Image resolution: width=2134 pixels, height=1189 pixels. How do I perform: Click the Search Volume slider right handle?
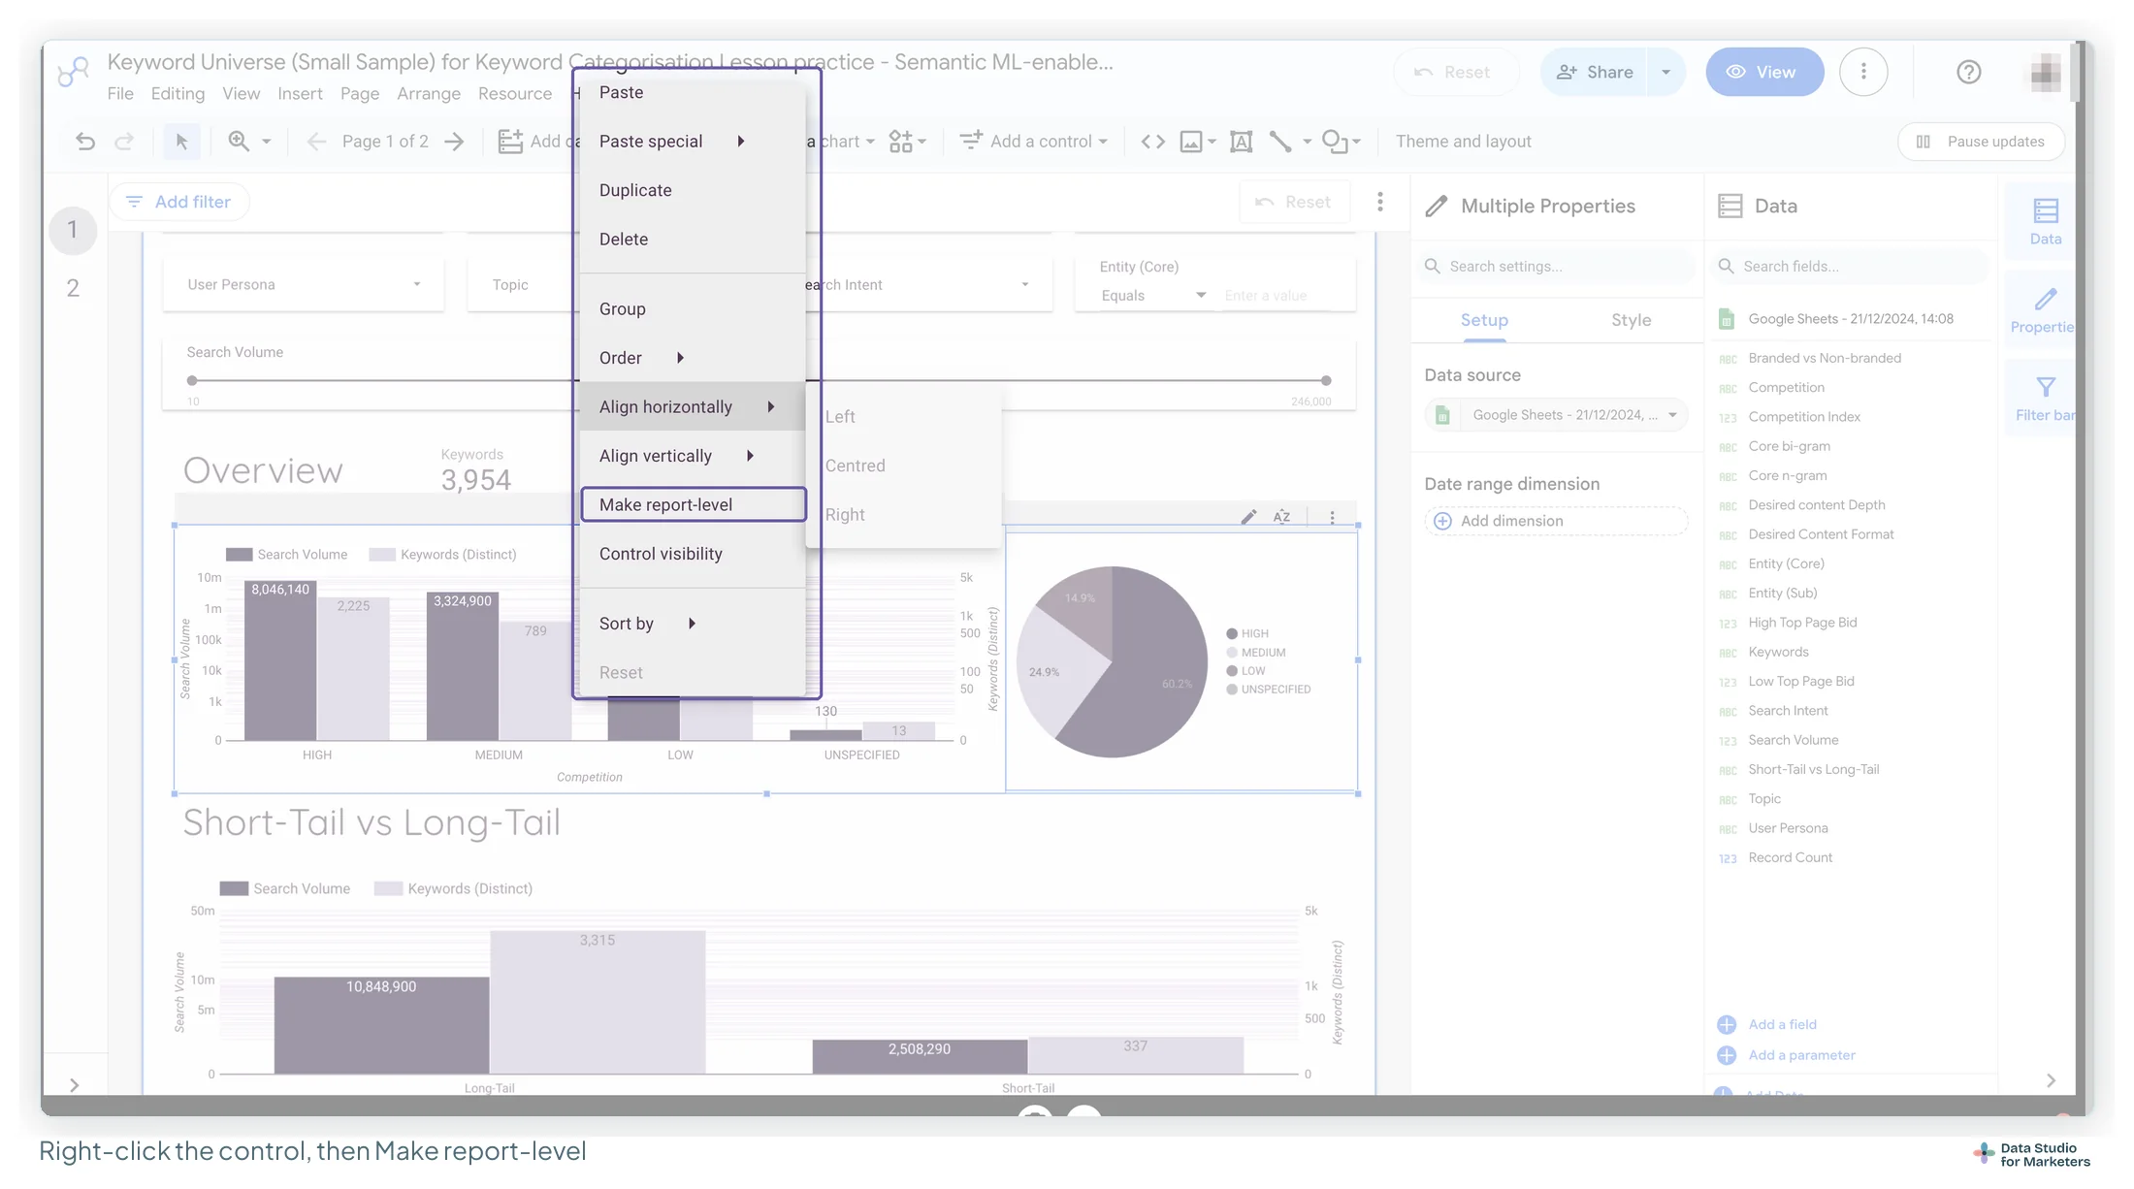click(1325, 380)
